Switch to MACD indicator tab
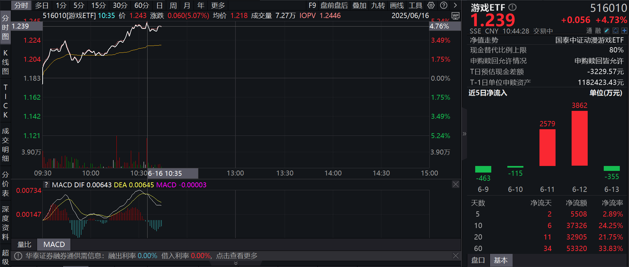Screen dimensions: 629x267 (x=54, y=244)
